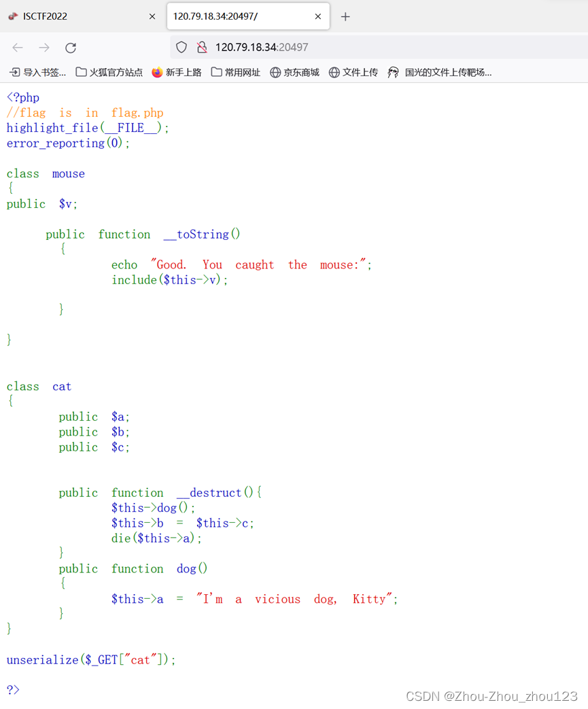Click the forward navigation arrow

(42, 47)
